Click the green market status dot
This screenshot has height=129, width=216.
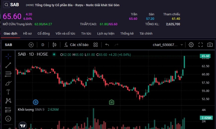pos(54,54)
